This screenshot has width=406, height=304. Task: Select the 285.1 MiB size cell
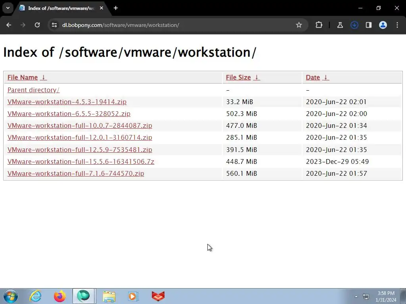262,137
